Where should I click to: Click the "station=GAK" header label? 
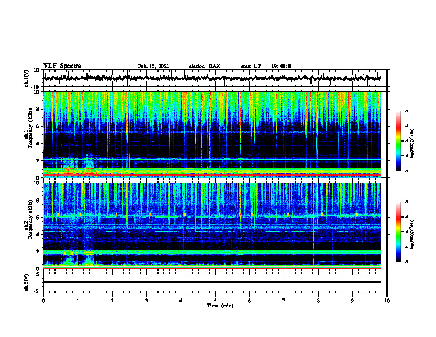point(205,66)
